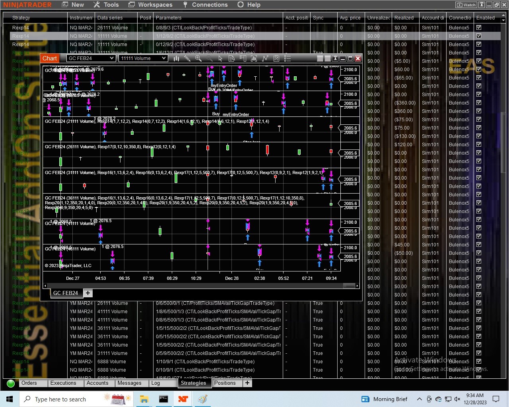509x407 pixels.
Task: Sort by the Data series column header
Action: (x=116, y=18)
